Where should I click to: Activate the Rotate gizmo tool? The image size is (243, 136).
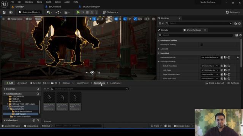(x=98, y=19)
